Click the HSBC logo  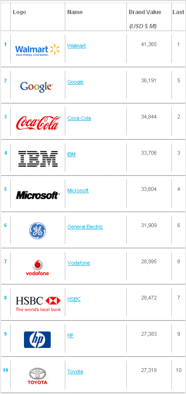(38, 304)
